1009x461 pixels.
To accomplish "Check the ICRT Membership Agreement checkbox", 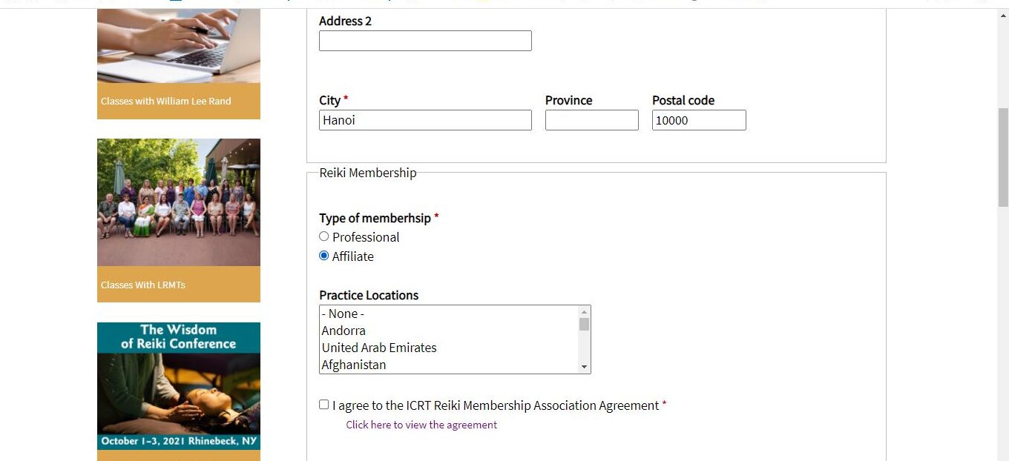I will pyautogui.click(x=323, y=405).
